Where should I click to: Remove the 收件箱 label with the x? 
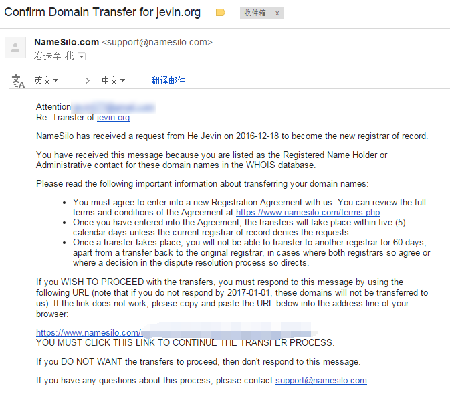[x=277, y=13]
